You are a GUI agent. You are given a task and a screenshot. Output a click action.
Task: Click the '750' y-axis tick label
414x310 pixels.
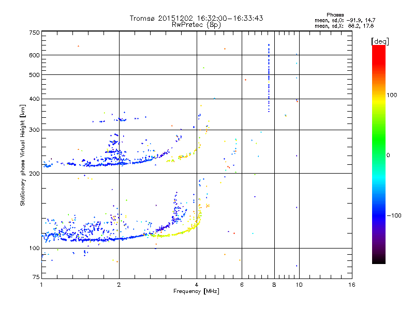click(34, 33)
